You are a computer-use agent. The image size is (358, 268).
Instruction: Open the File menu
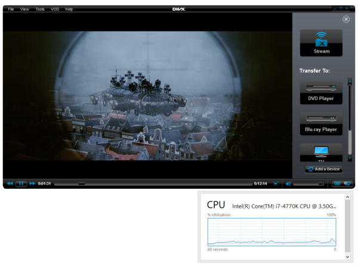(x=11, y=9)
